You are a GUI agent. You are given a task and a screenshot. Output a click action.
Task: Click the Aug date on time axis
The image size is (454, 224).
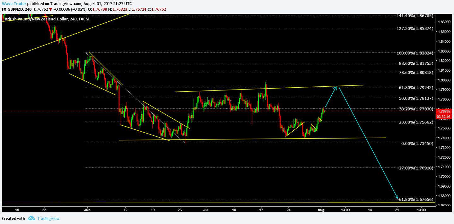tap(321, 210)
